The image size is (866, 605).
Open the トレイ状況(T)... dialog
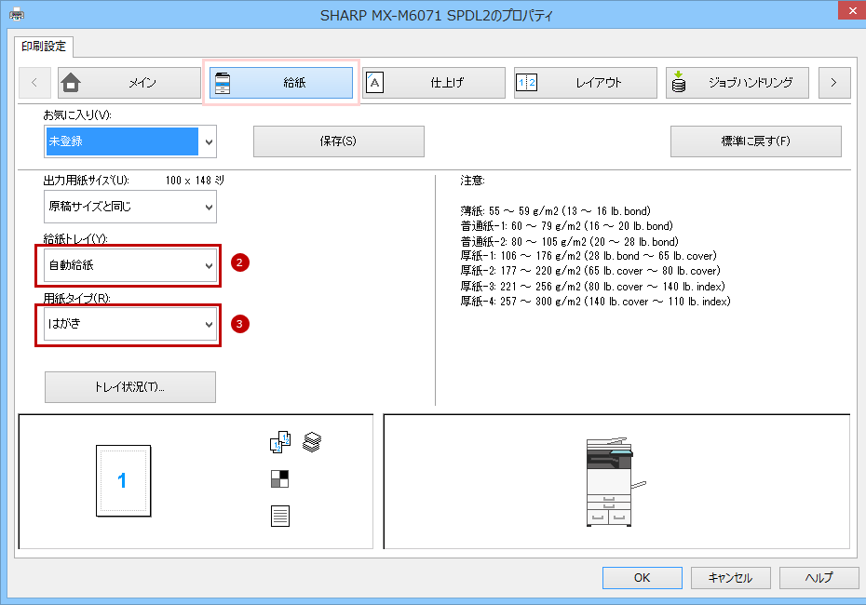[129, 387]
